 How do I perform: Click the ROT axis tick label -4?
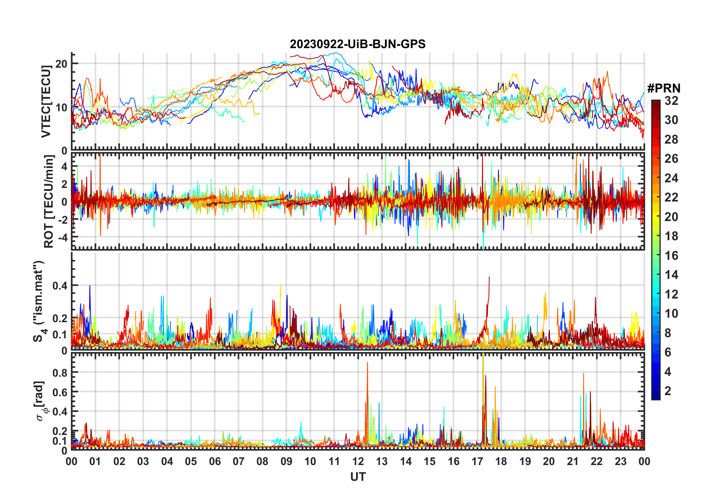point(62,237)
